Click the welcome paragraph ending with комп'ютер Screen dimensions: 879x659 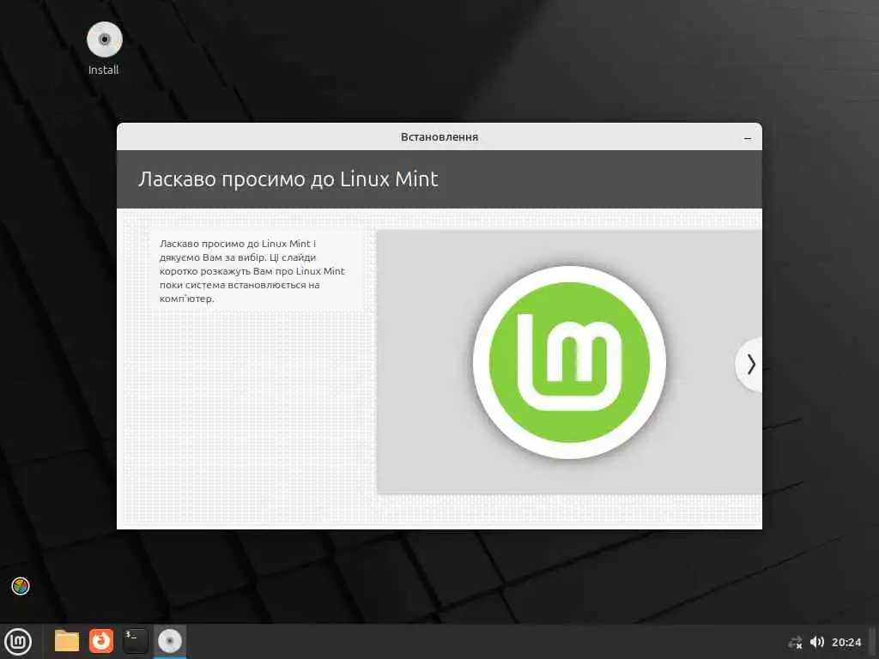252,271
